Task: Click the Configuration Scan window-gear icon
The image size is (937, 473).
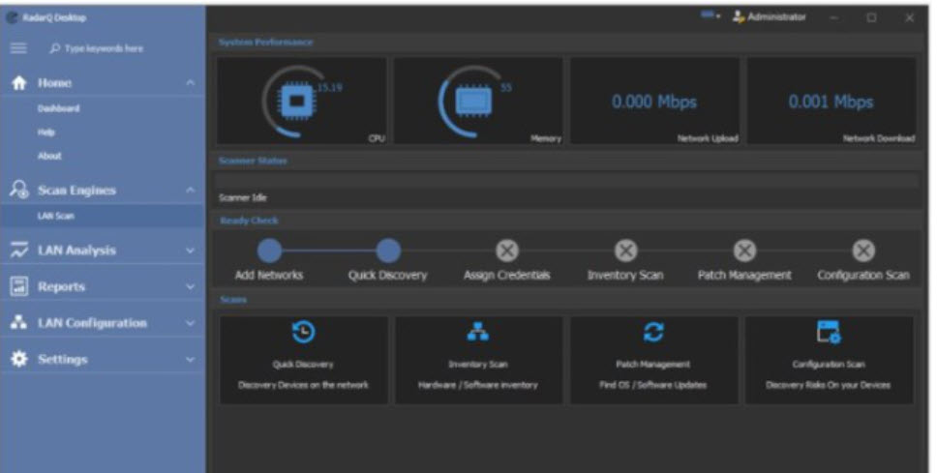Action: point(829,332)
